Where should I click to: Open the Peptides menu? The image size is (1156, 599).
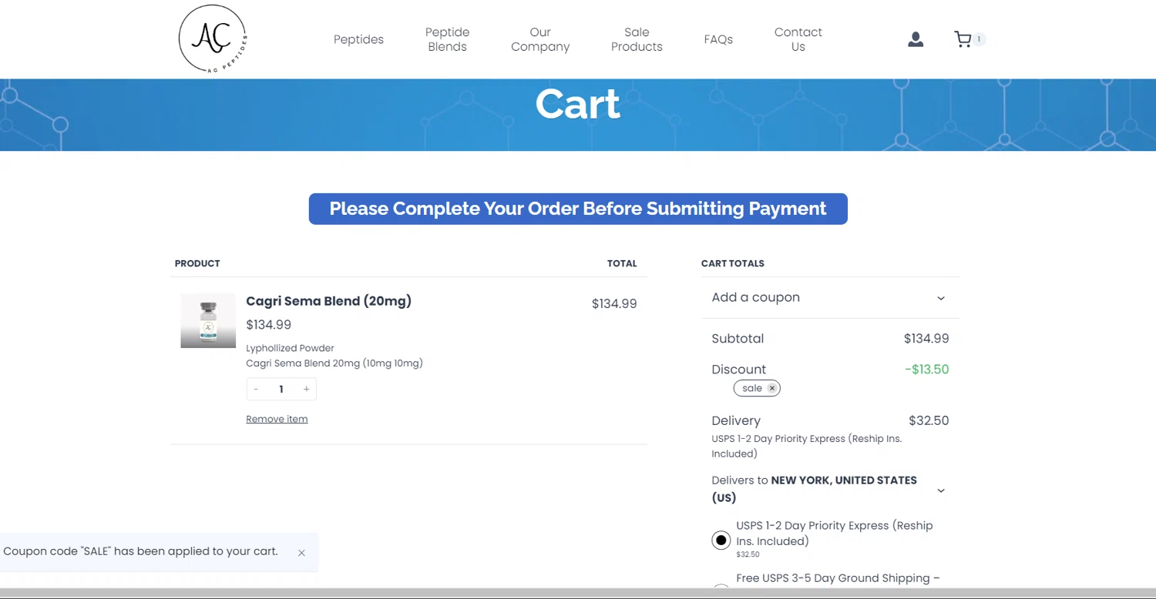(x=358, y=39)
